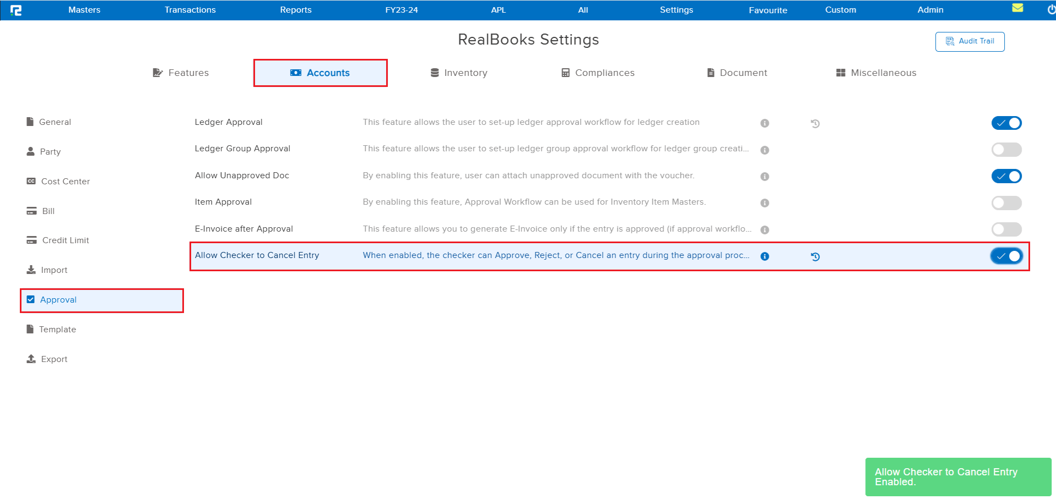Select Approval in the sidebar

[x=102, y=300]
